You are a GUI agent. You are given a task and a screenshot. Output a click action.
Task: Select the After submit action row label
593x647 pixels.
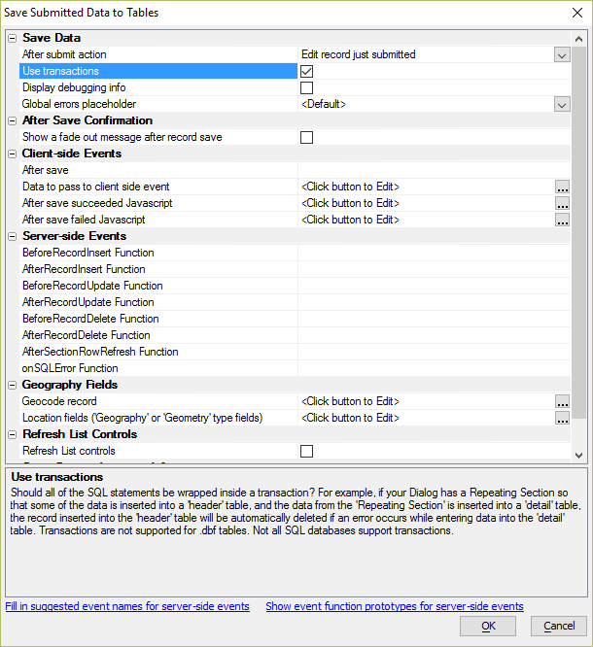coord(64,54)
